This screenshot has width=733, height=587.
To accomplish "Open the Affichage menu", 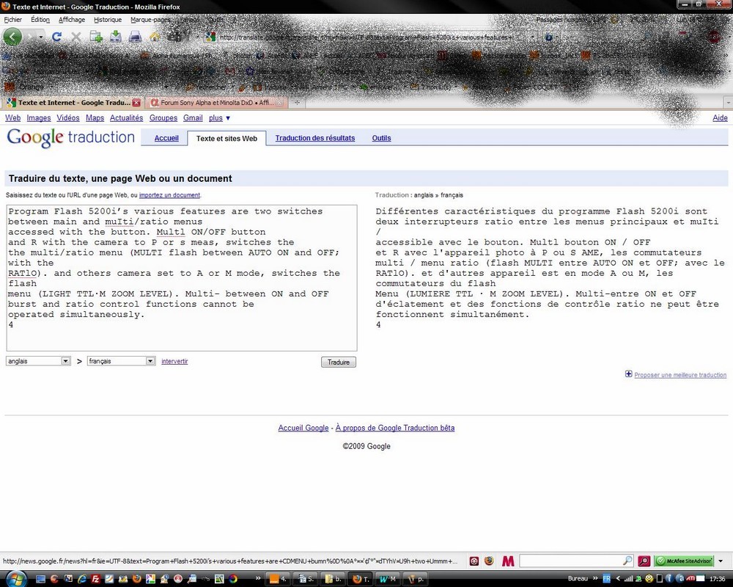I will [x=72, y=20].
